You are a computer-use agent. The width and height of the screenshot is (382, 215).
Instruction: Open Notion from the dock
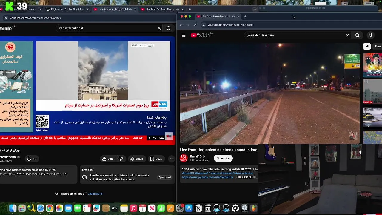(198, 208)
